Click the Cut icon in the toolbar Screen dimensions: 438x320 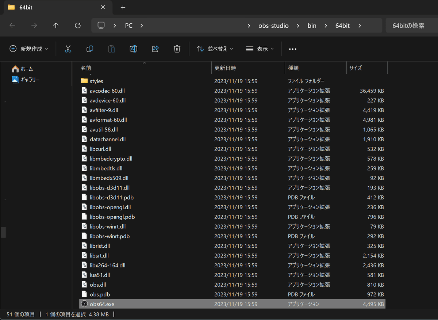tap(68, 48)
